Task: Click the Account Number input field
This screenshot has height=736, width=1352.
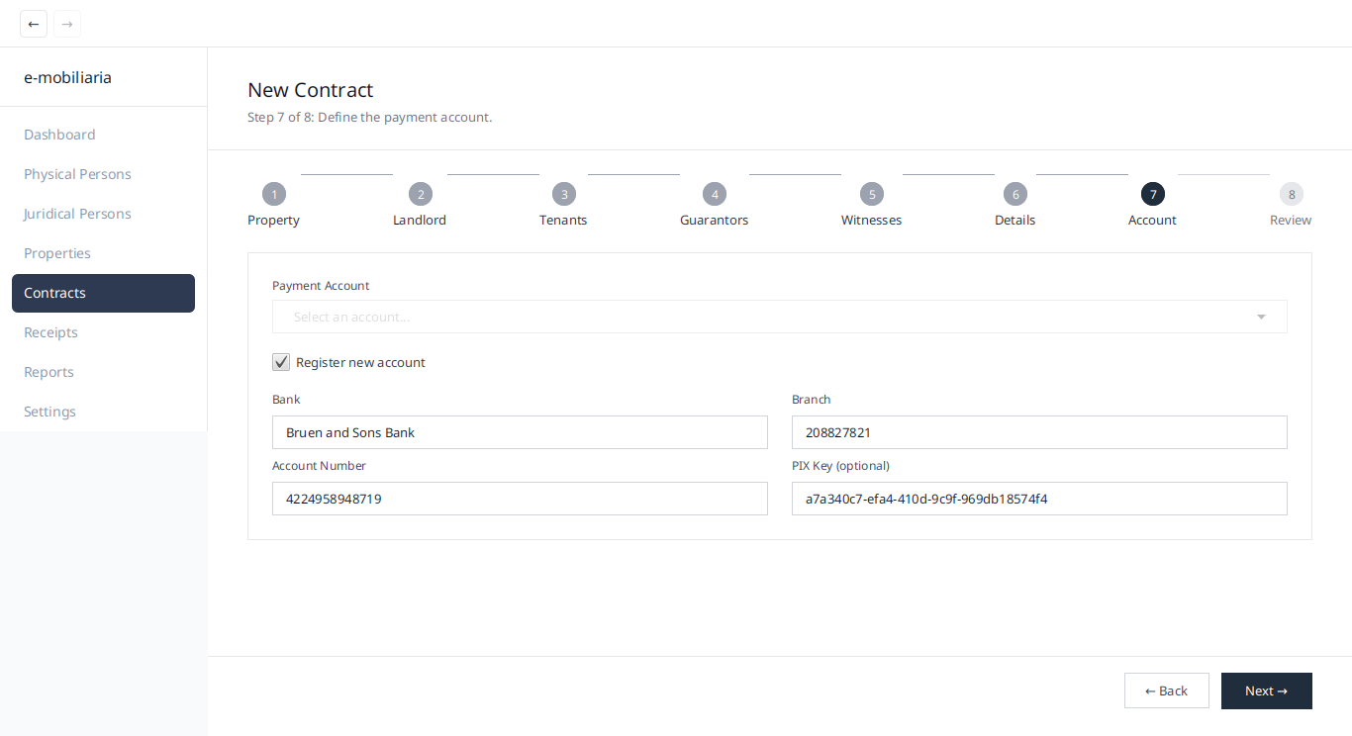Action: pos(520,499)
